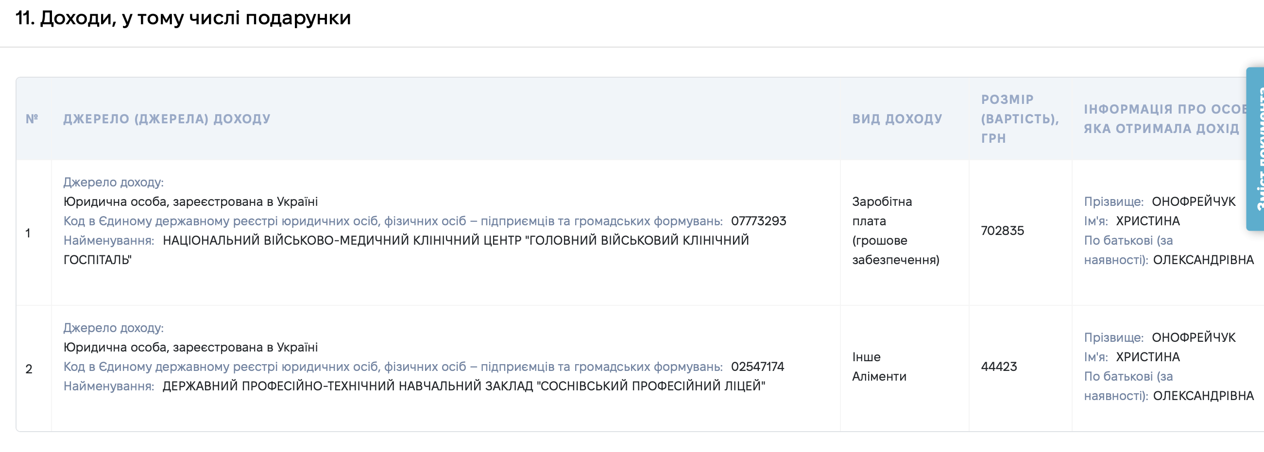The height and width of the screenshot is (452, 1264).
Task: Click "Прізвище:" label in row 1
Action: [1114, 201]
